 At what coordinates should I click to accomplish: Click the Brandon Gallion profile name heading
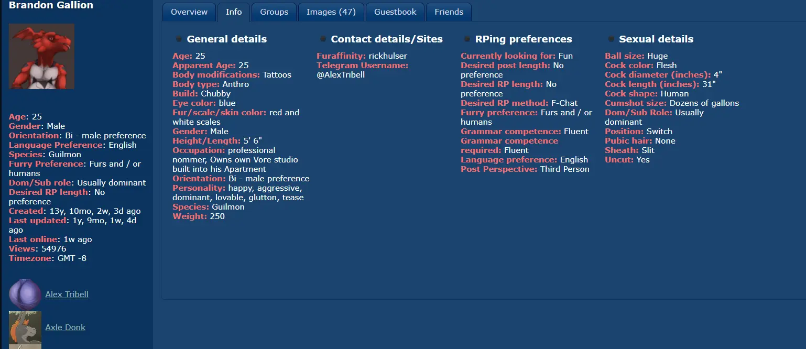click(x=51, y=5)
